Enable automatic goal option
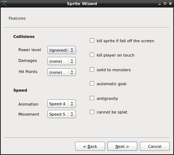The height and width of the screenshot is (155, 174). pyautogui.click(x=92, y=83)
